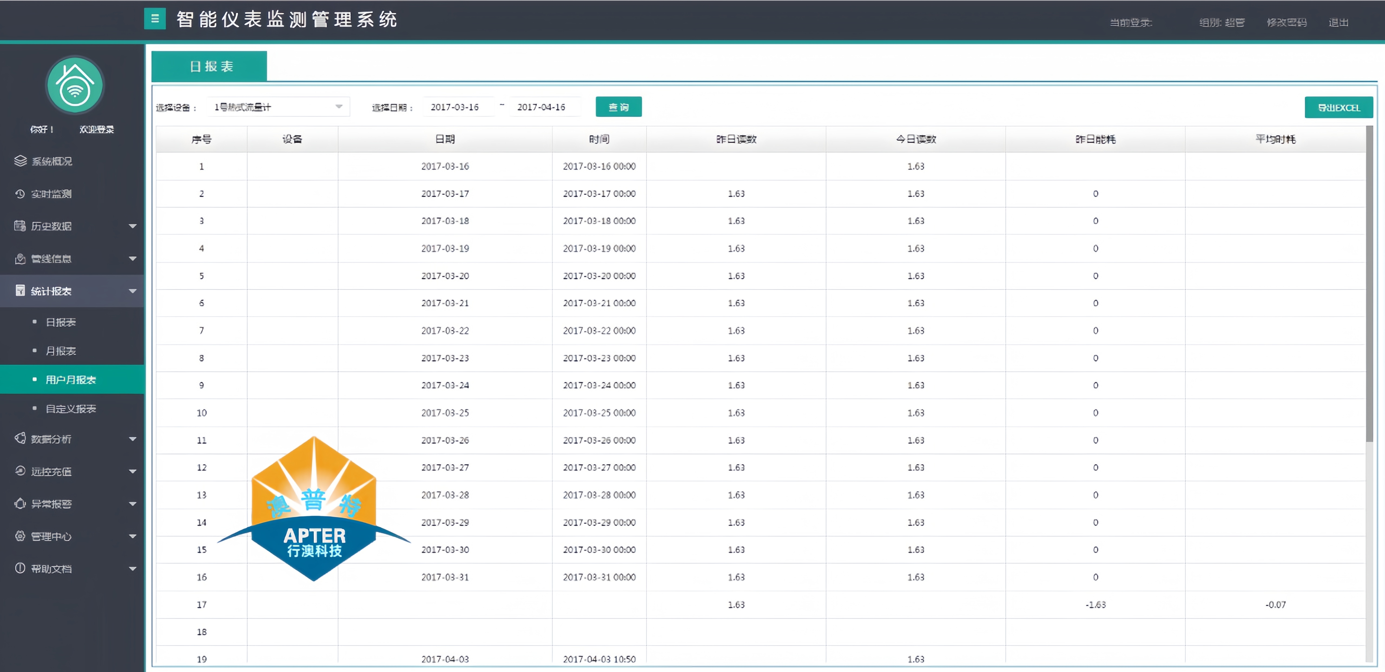The width and height of the screenshot is (1385, 672).
Task: Click the 统计报表 icon
Action: click(21, 291)
